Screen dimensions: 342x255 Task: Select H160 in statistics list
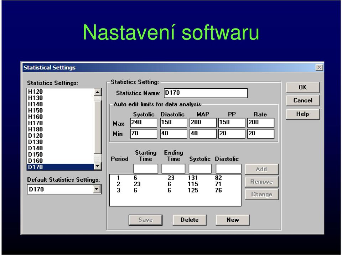[x=61, y=117]
